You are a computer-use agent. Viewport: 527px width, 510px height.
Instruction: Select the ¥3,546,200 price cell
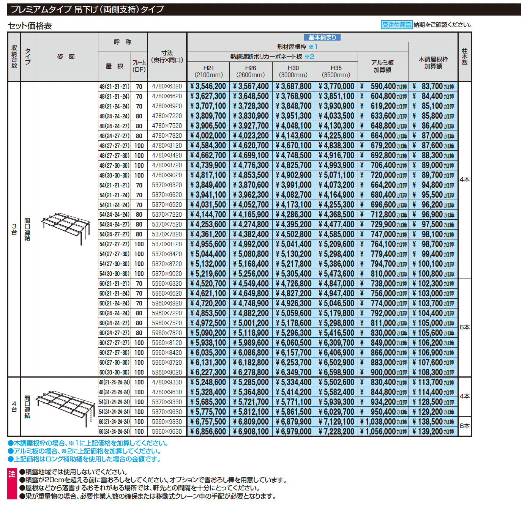pos(208,87)
